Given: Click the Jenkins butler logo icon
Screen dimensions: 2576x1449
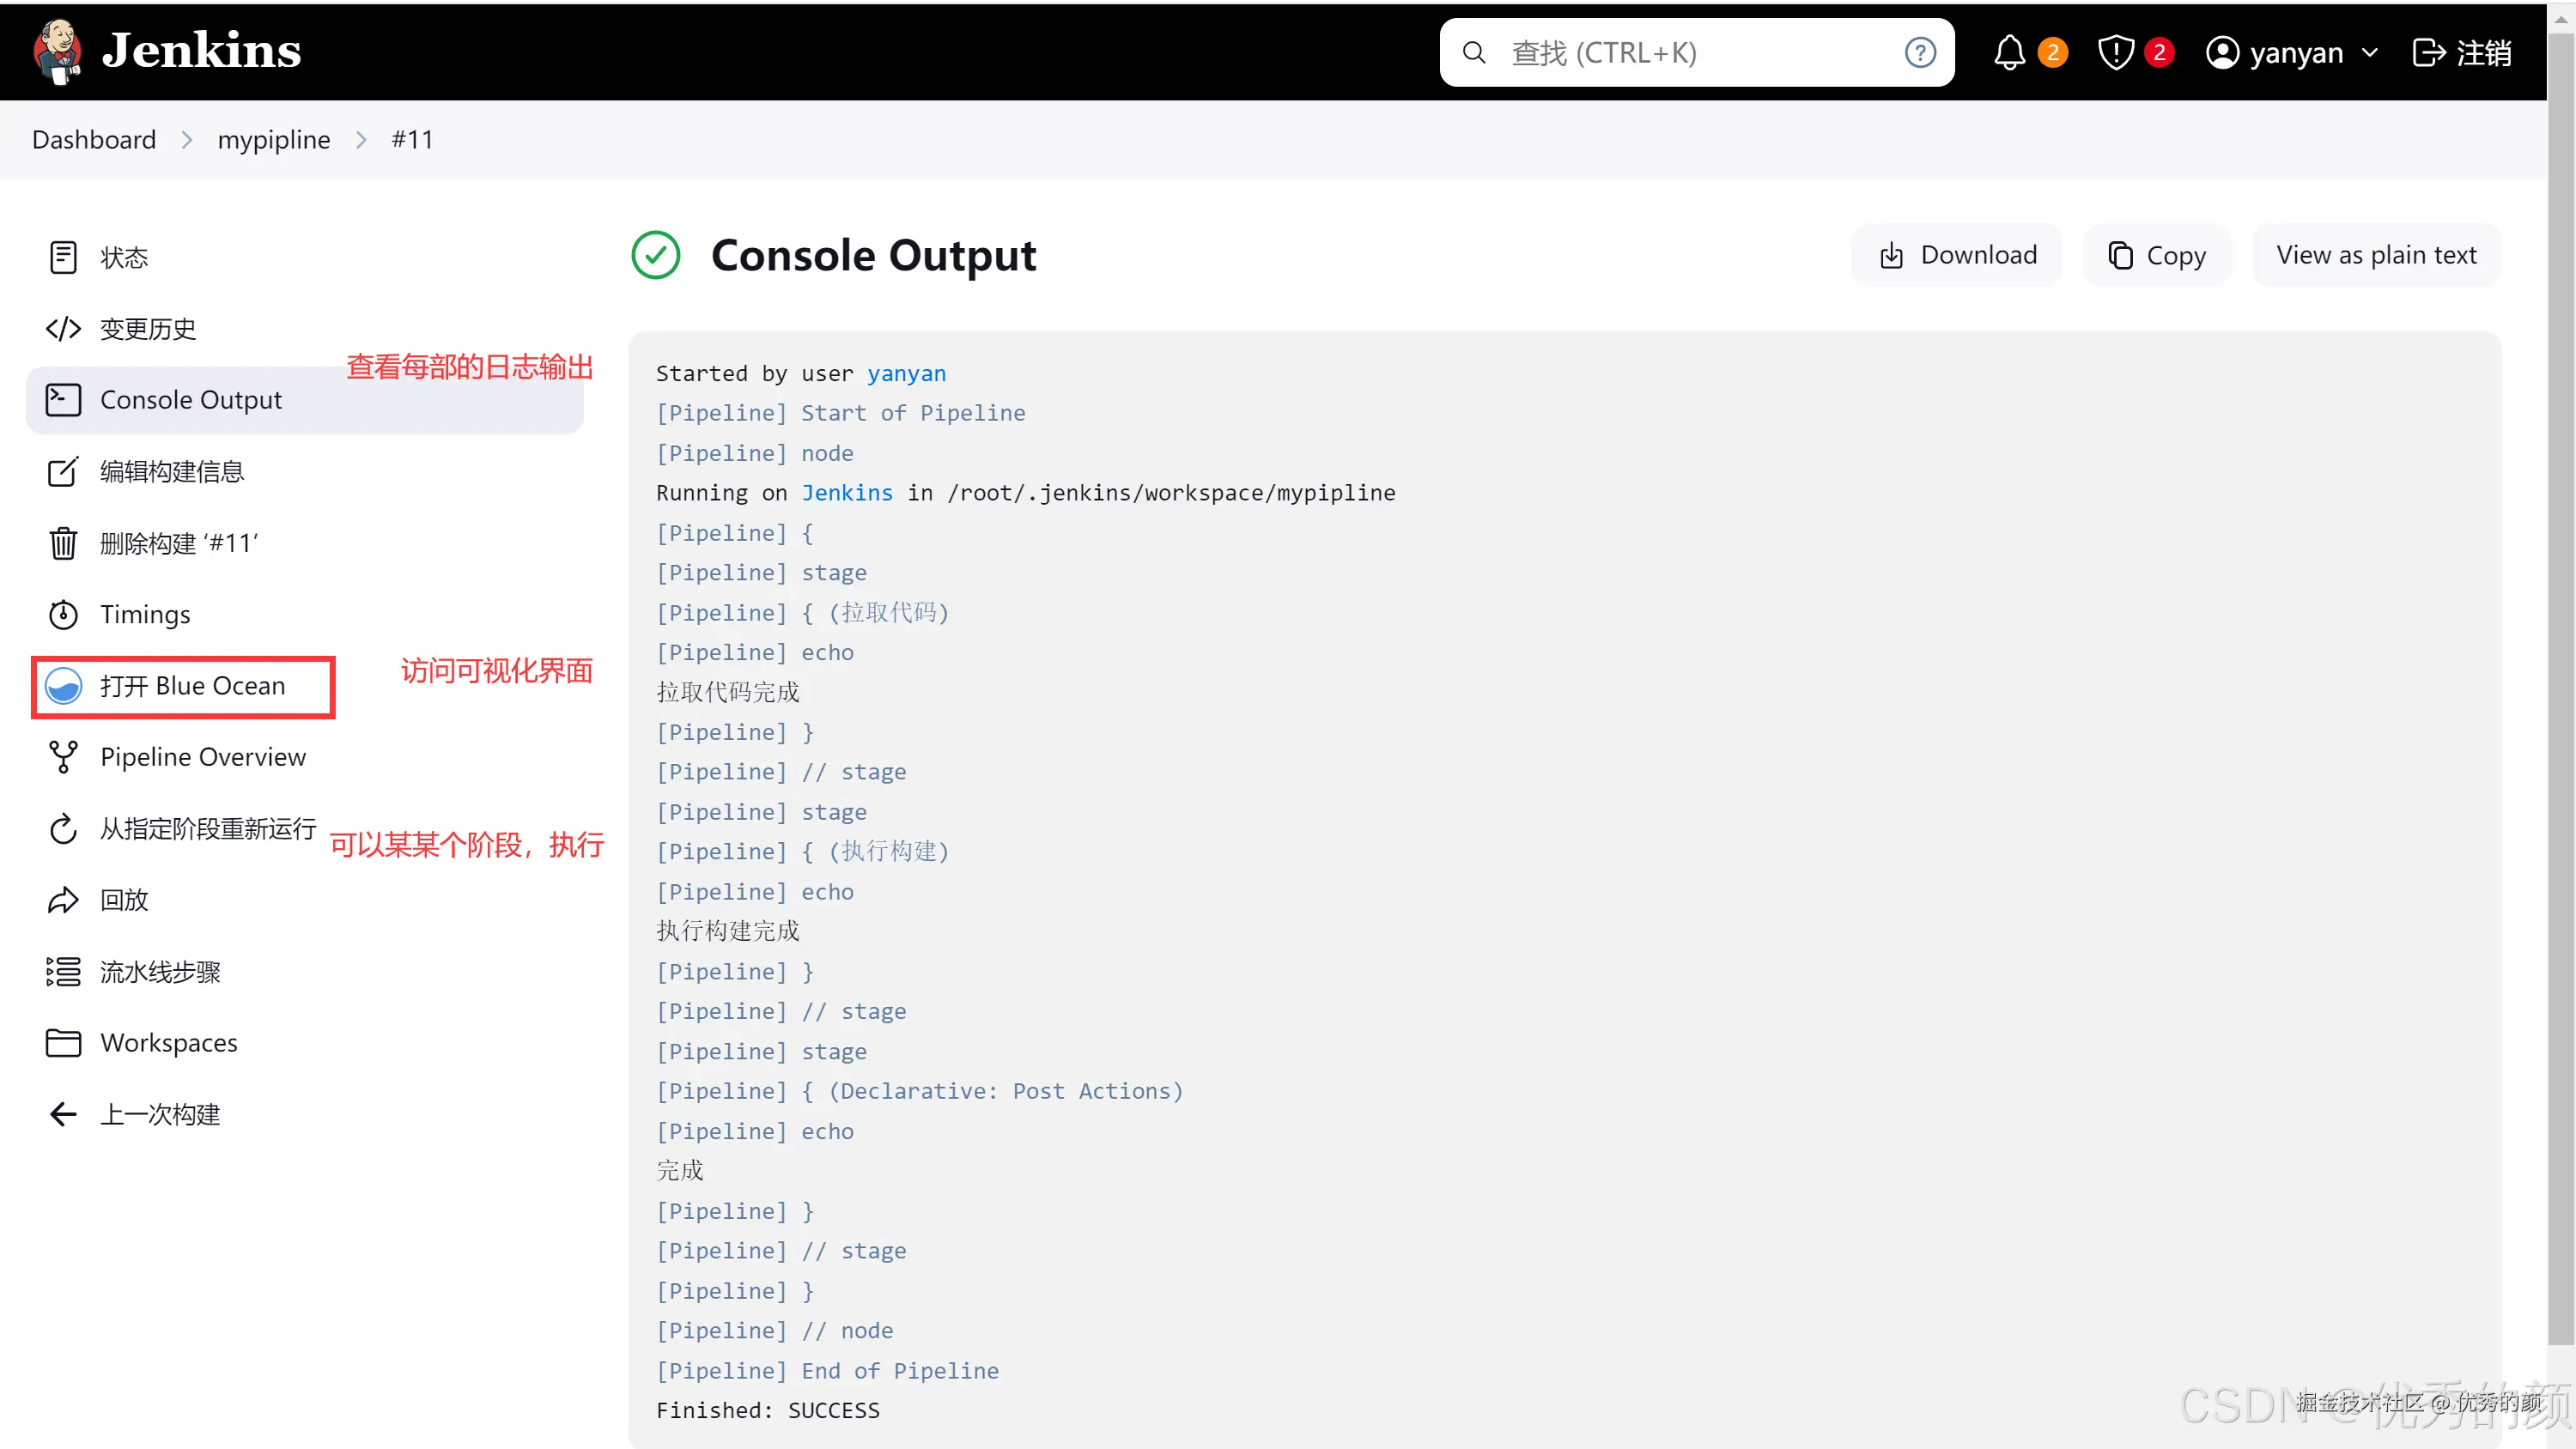Looking at the screenshot, I should (x=57, y=51).
